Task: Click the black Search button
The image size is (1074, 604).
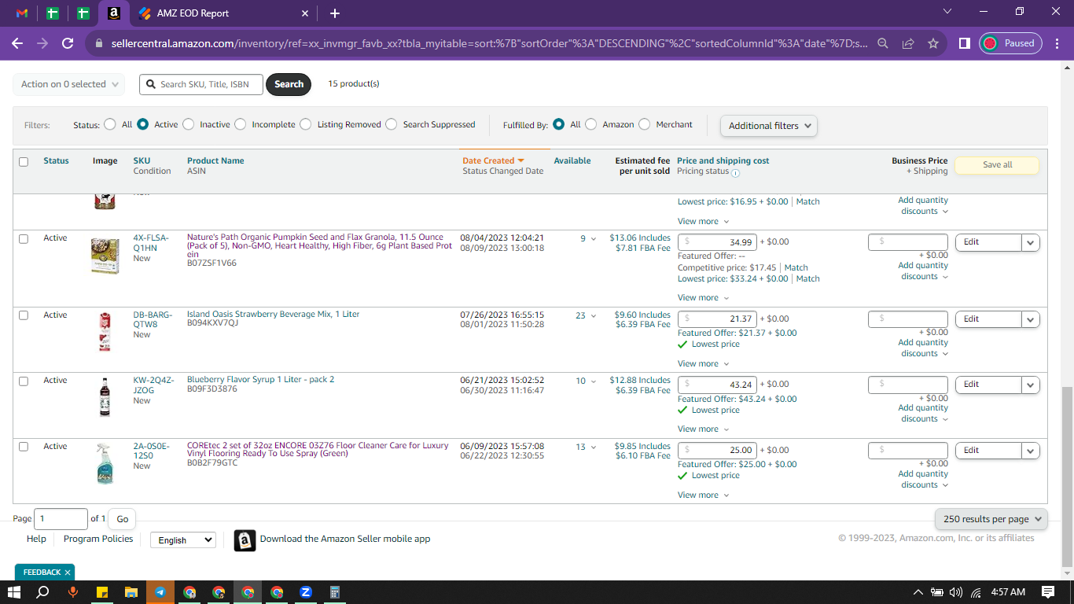Action: pyautogui.click(x=289, y=84)
